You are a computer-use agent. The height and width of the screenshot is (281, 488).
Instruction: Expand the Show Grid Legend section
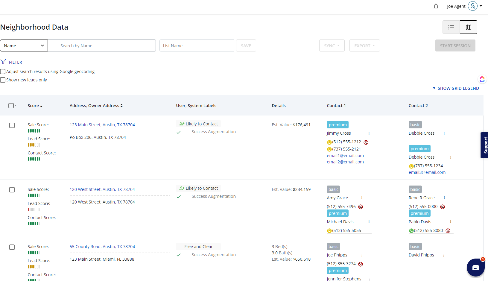coord(456,88)
